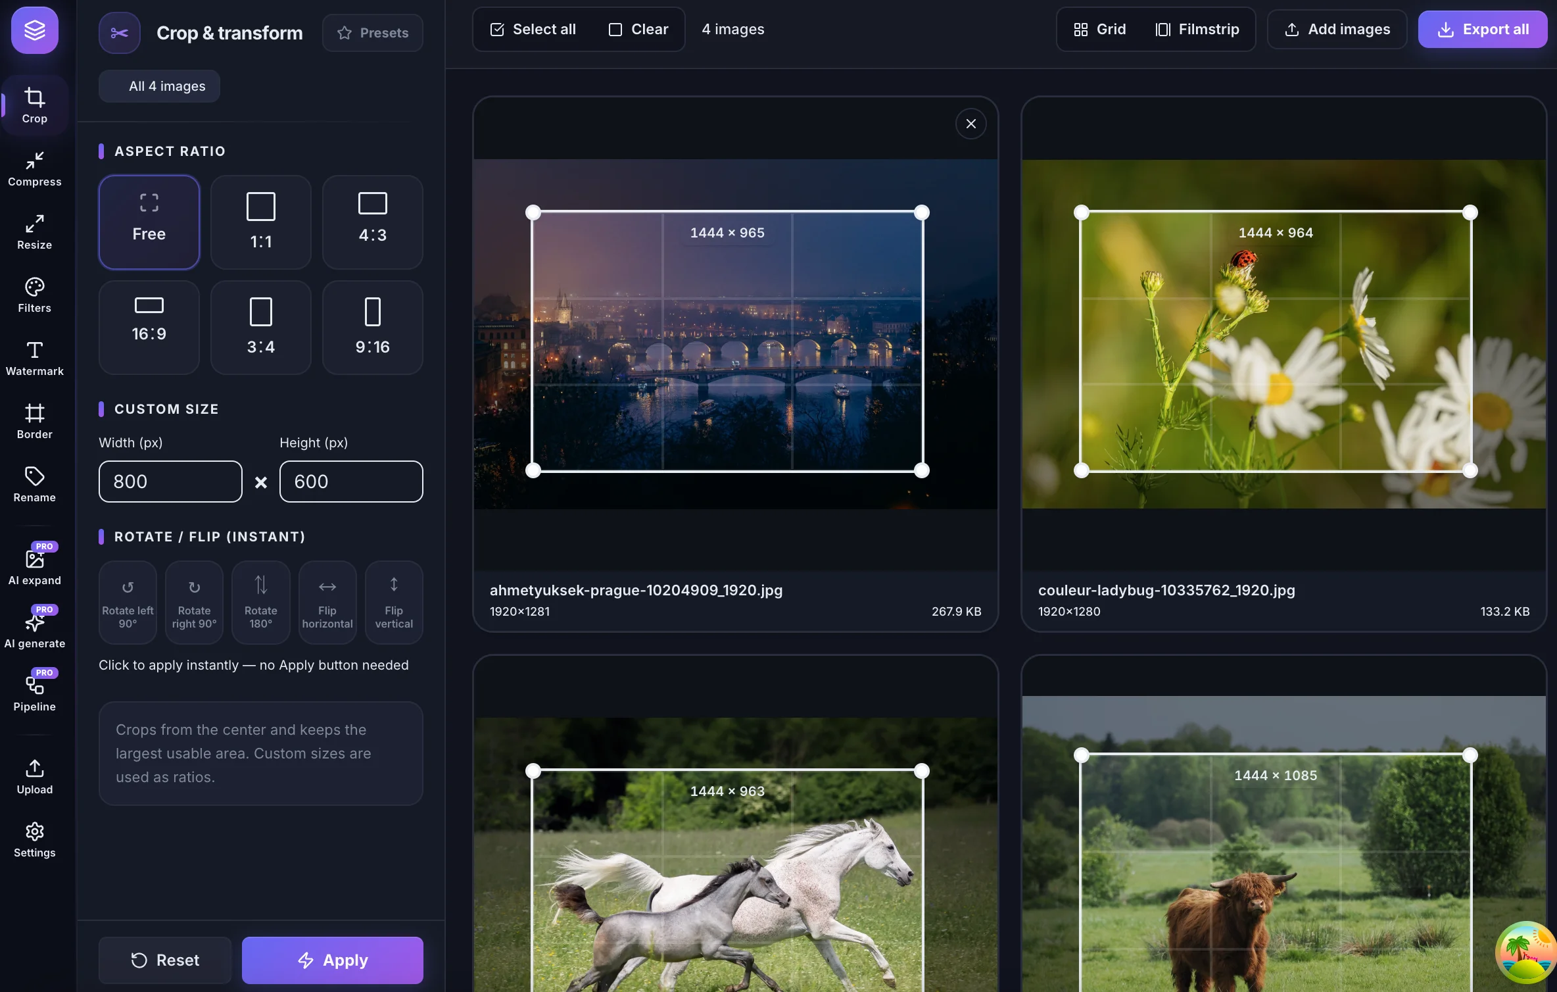Click top-right crop handle on cow image
Viewport: 1557px width, 992px height.
1470,755
